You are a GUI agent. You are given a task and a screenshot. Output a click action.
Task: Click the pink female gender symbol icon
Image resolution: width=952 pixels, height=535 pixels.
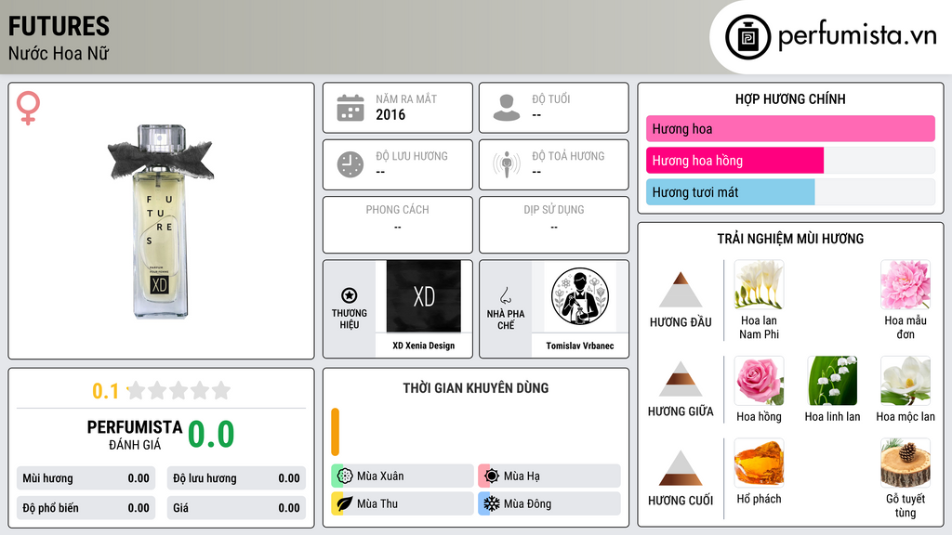[28, 108]
